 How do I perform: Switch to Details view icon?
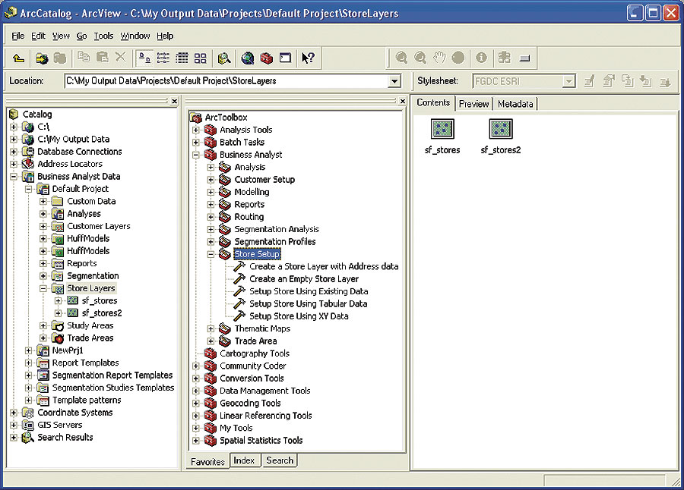tap(182, 58)
